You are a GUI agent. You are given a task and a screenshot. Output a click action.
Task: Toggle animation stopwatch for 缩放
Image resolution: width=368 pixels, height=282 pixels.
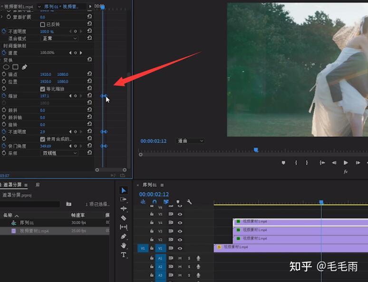click(x=4, y=95)
